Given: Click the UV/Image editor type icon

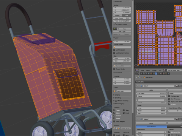Looking at the screenshot, I should coord(137,70).
